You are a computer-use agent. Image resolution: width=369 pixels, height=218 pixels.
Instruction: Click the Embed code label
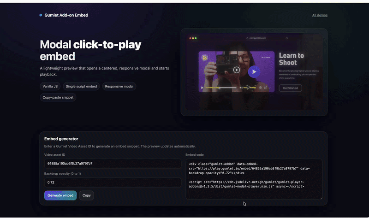pos(195,155)
